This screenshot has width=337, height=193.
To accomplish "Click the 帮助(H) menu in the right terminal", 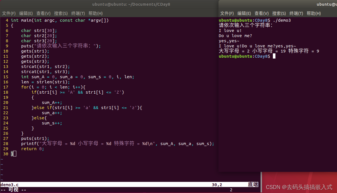I will point(314,13).
